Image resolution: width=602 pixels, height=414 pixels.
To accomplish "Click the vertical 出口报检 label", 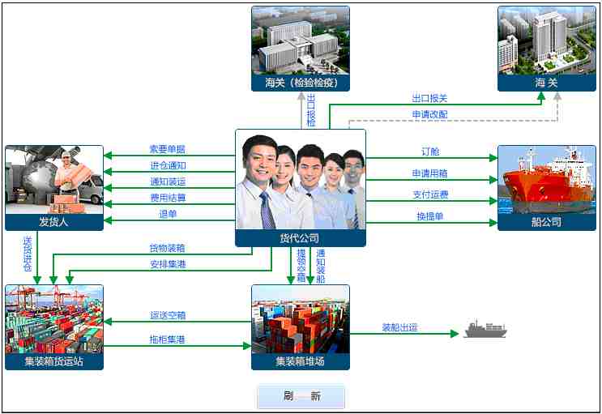I will pos(311,110).
